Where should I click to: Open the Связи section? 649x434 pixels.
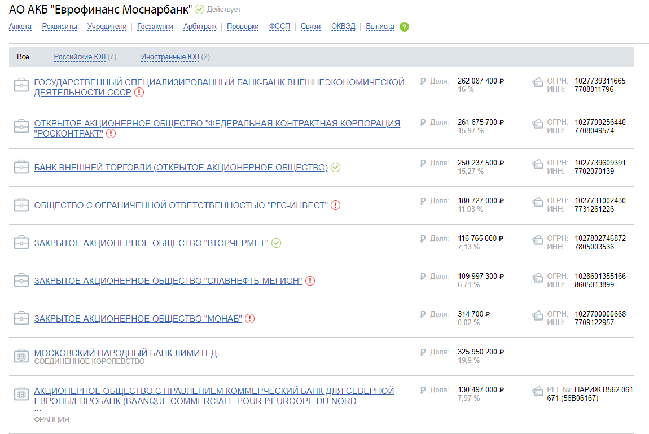click(x=310, y=27)
